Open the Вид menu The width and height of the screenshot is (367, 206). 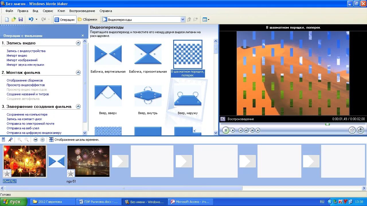35,11
